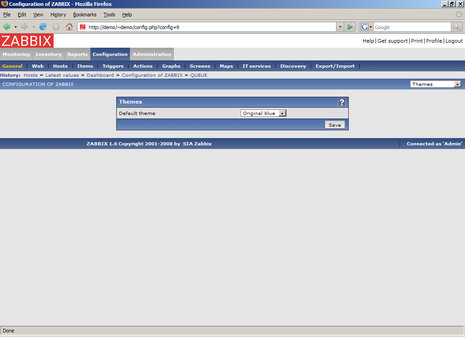
Task: Click the Done status bar text
Action: 9,331
